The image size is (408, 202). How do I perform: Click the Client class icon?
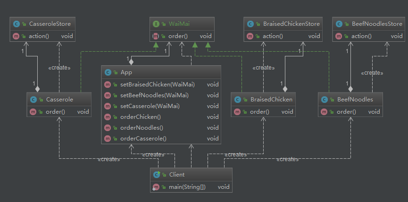coord(157,175)
